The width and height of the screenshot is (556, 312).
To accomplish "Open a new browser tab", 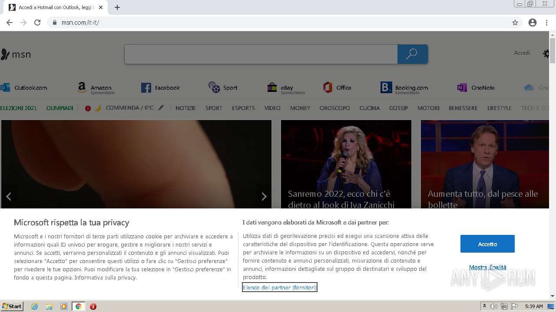I will pyautogui.click(x=117, y=7).
